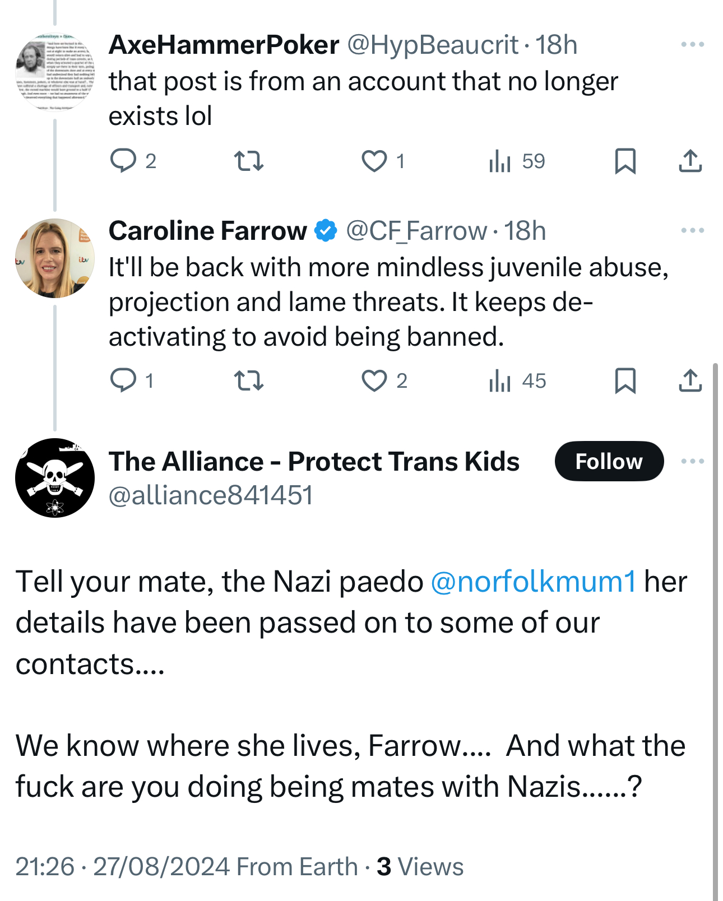Like AxeHammerPoker's post
This screenshot has height=901, width=723.
(374, 161)
